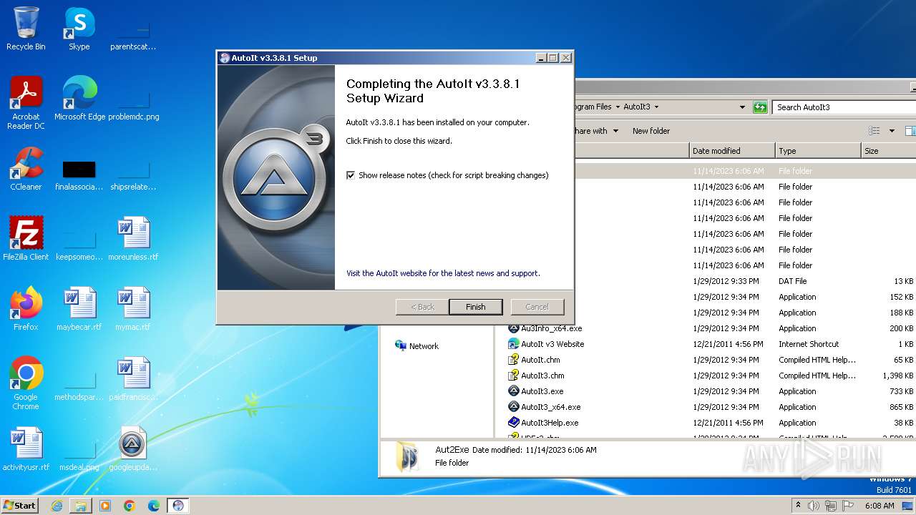Viewport: 916px width, 515px height.
Task: Sort by Type column header
Action: (818, 151)
